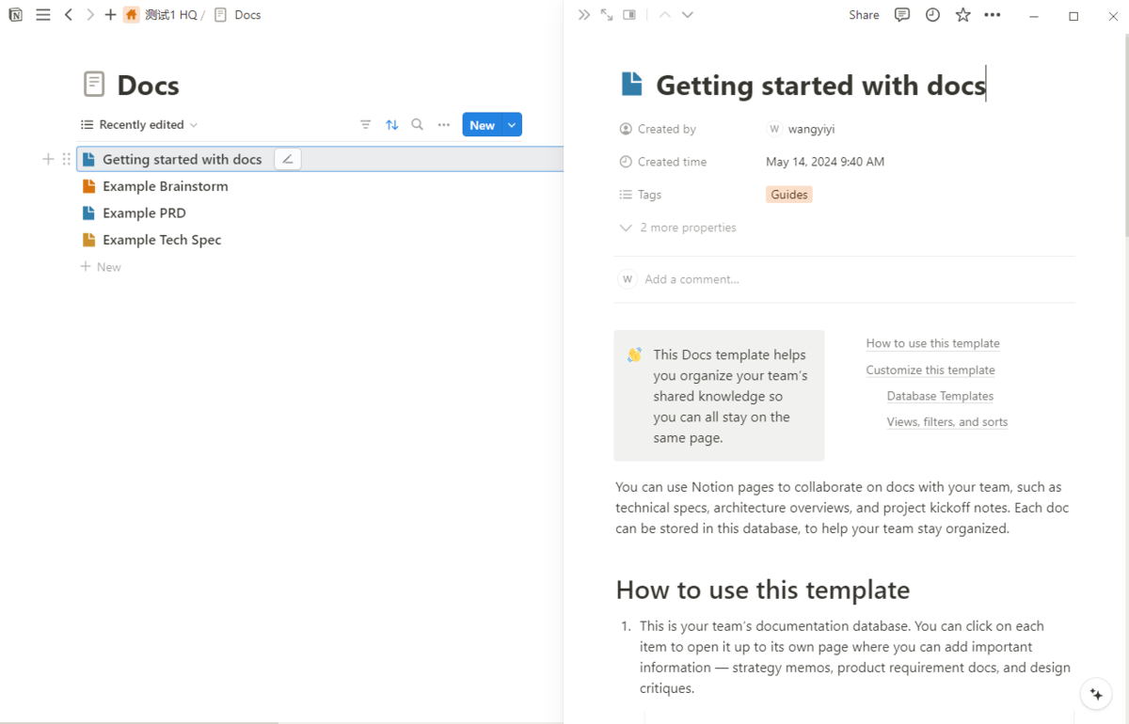The image size is (1129, 724).
Task: Open the filter icon in Docs toolbar
Action: (x=366, y=125)
